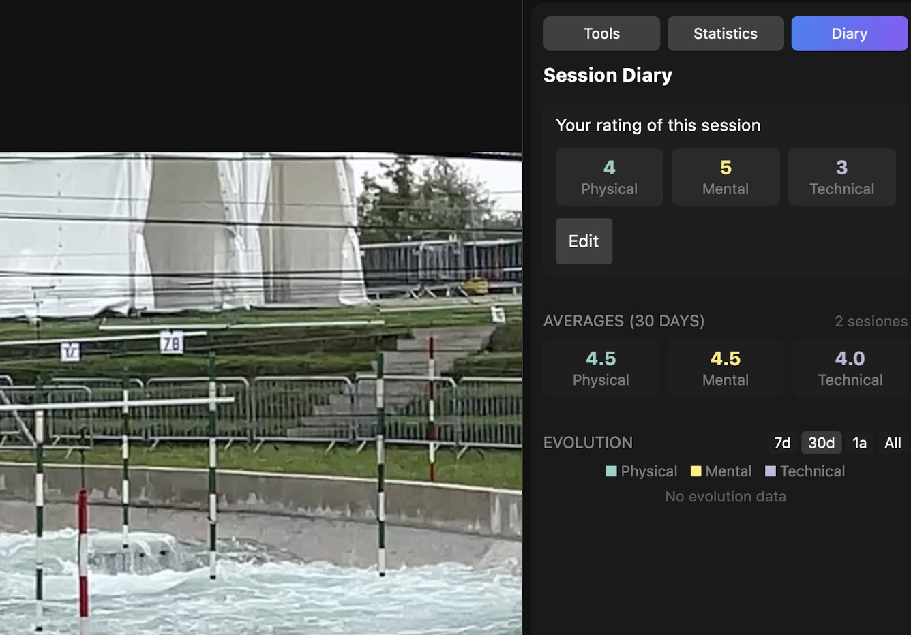Click the Physical rating card showing 4

609,177
